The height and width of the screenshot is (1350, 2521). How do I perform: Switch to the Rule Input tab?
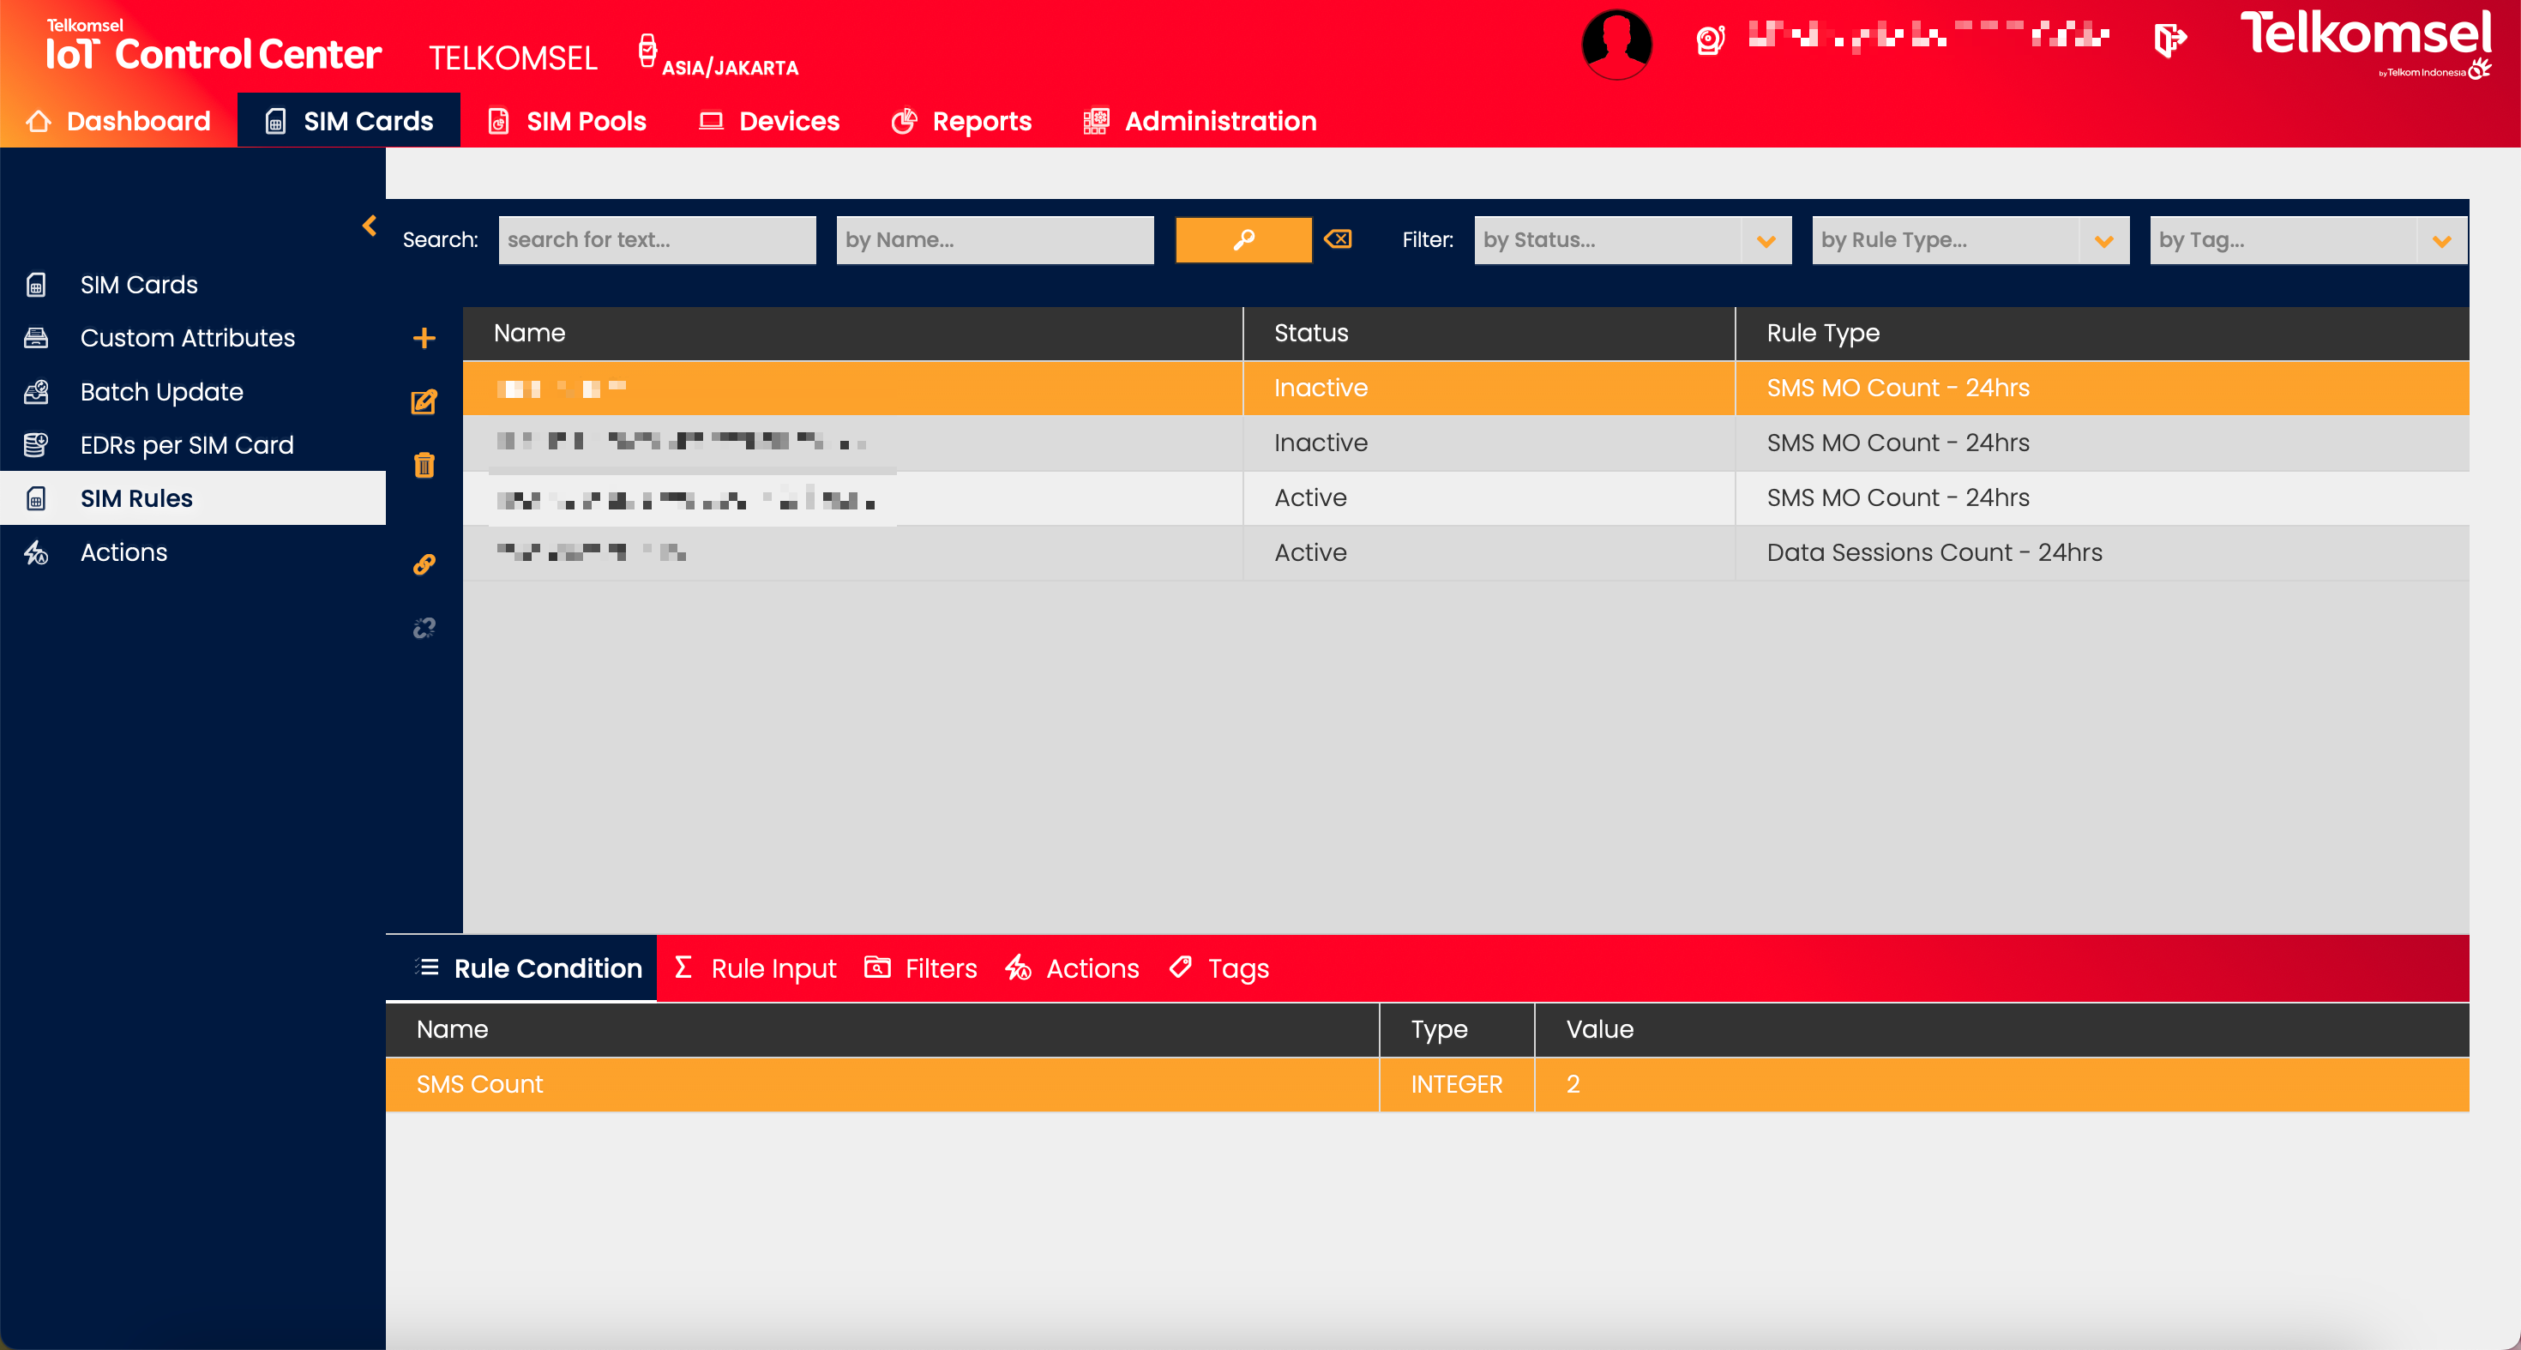tap(755, 968)
